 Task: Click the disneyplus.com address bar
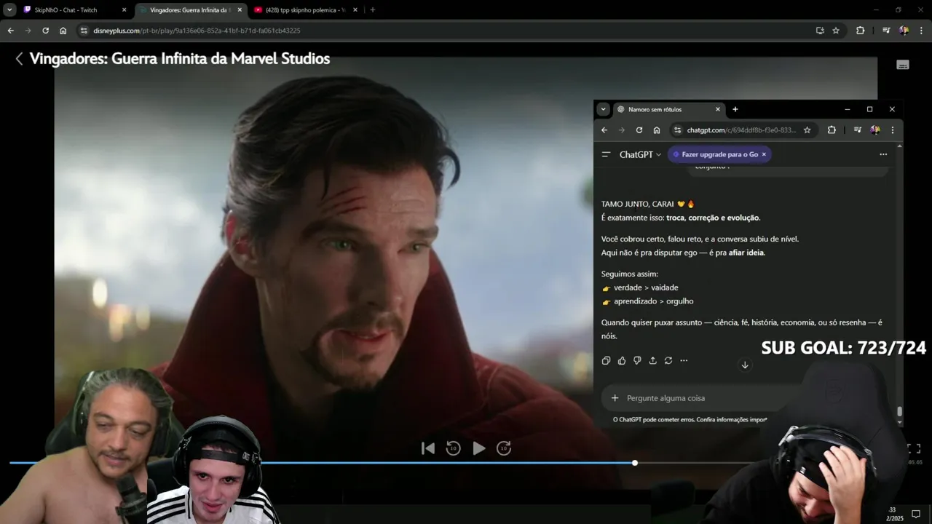pyautogui.click(x=444, y=31)
